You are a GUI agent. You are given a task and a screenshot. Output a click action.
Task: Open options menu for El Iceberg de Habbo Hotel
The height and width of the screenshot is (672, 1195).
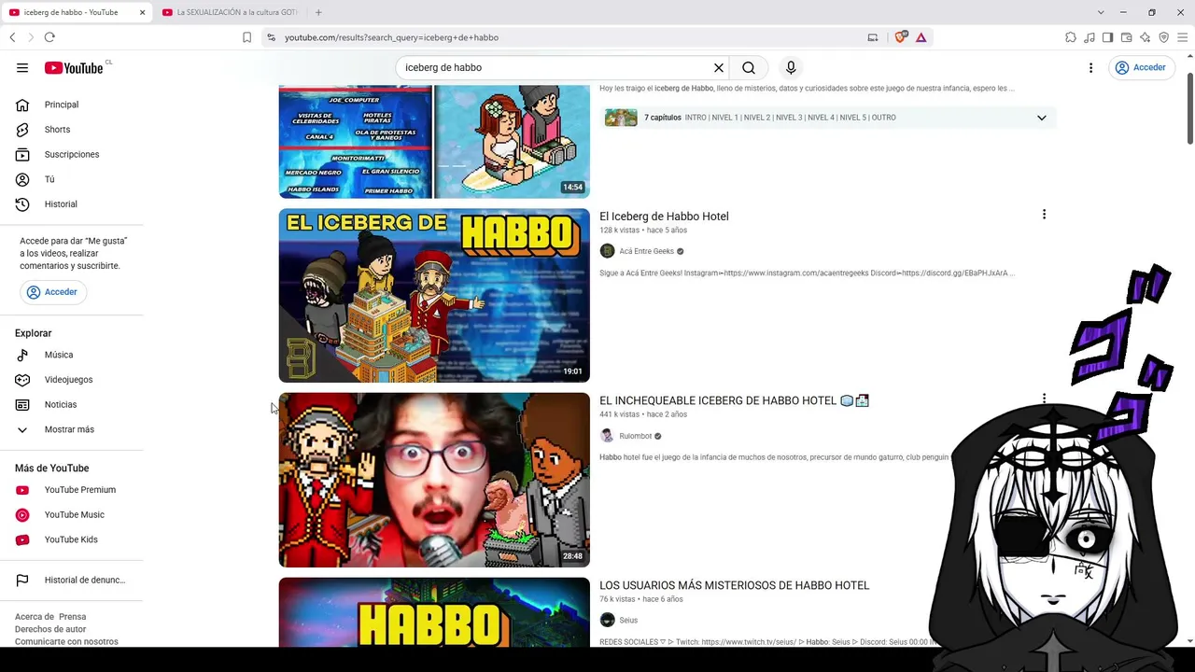coord(1044,215)
